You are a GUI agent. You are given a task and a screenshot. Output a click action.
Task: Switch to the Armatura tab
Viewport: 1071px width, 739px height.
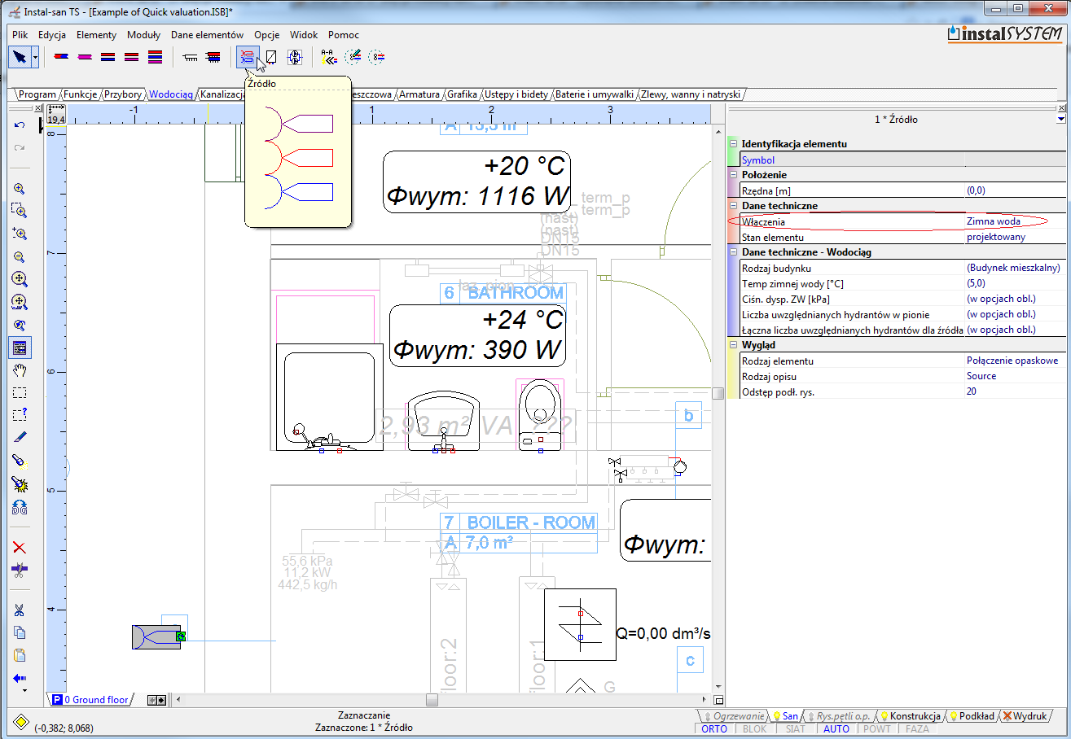419,94
